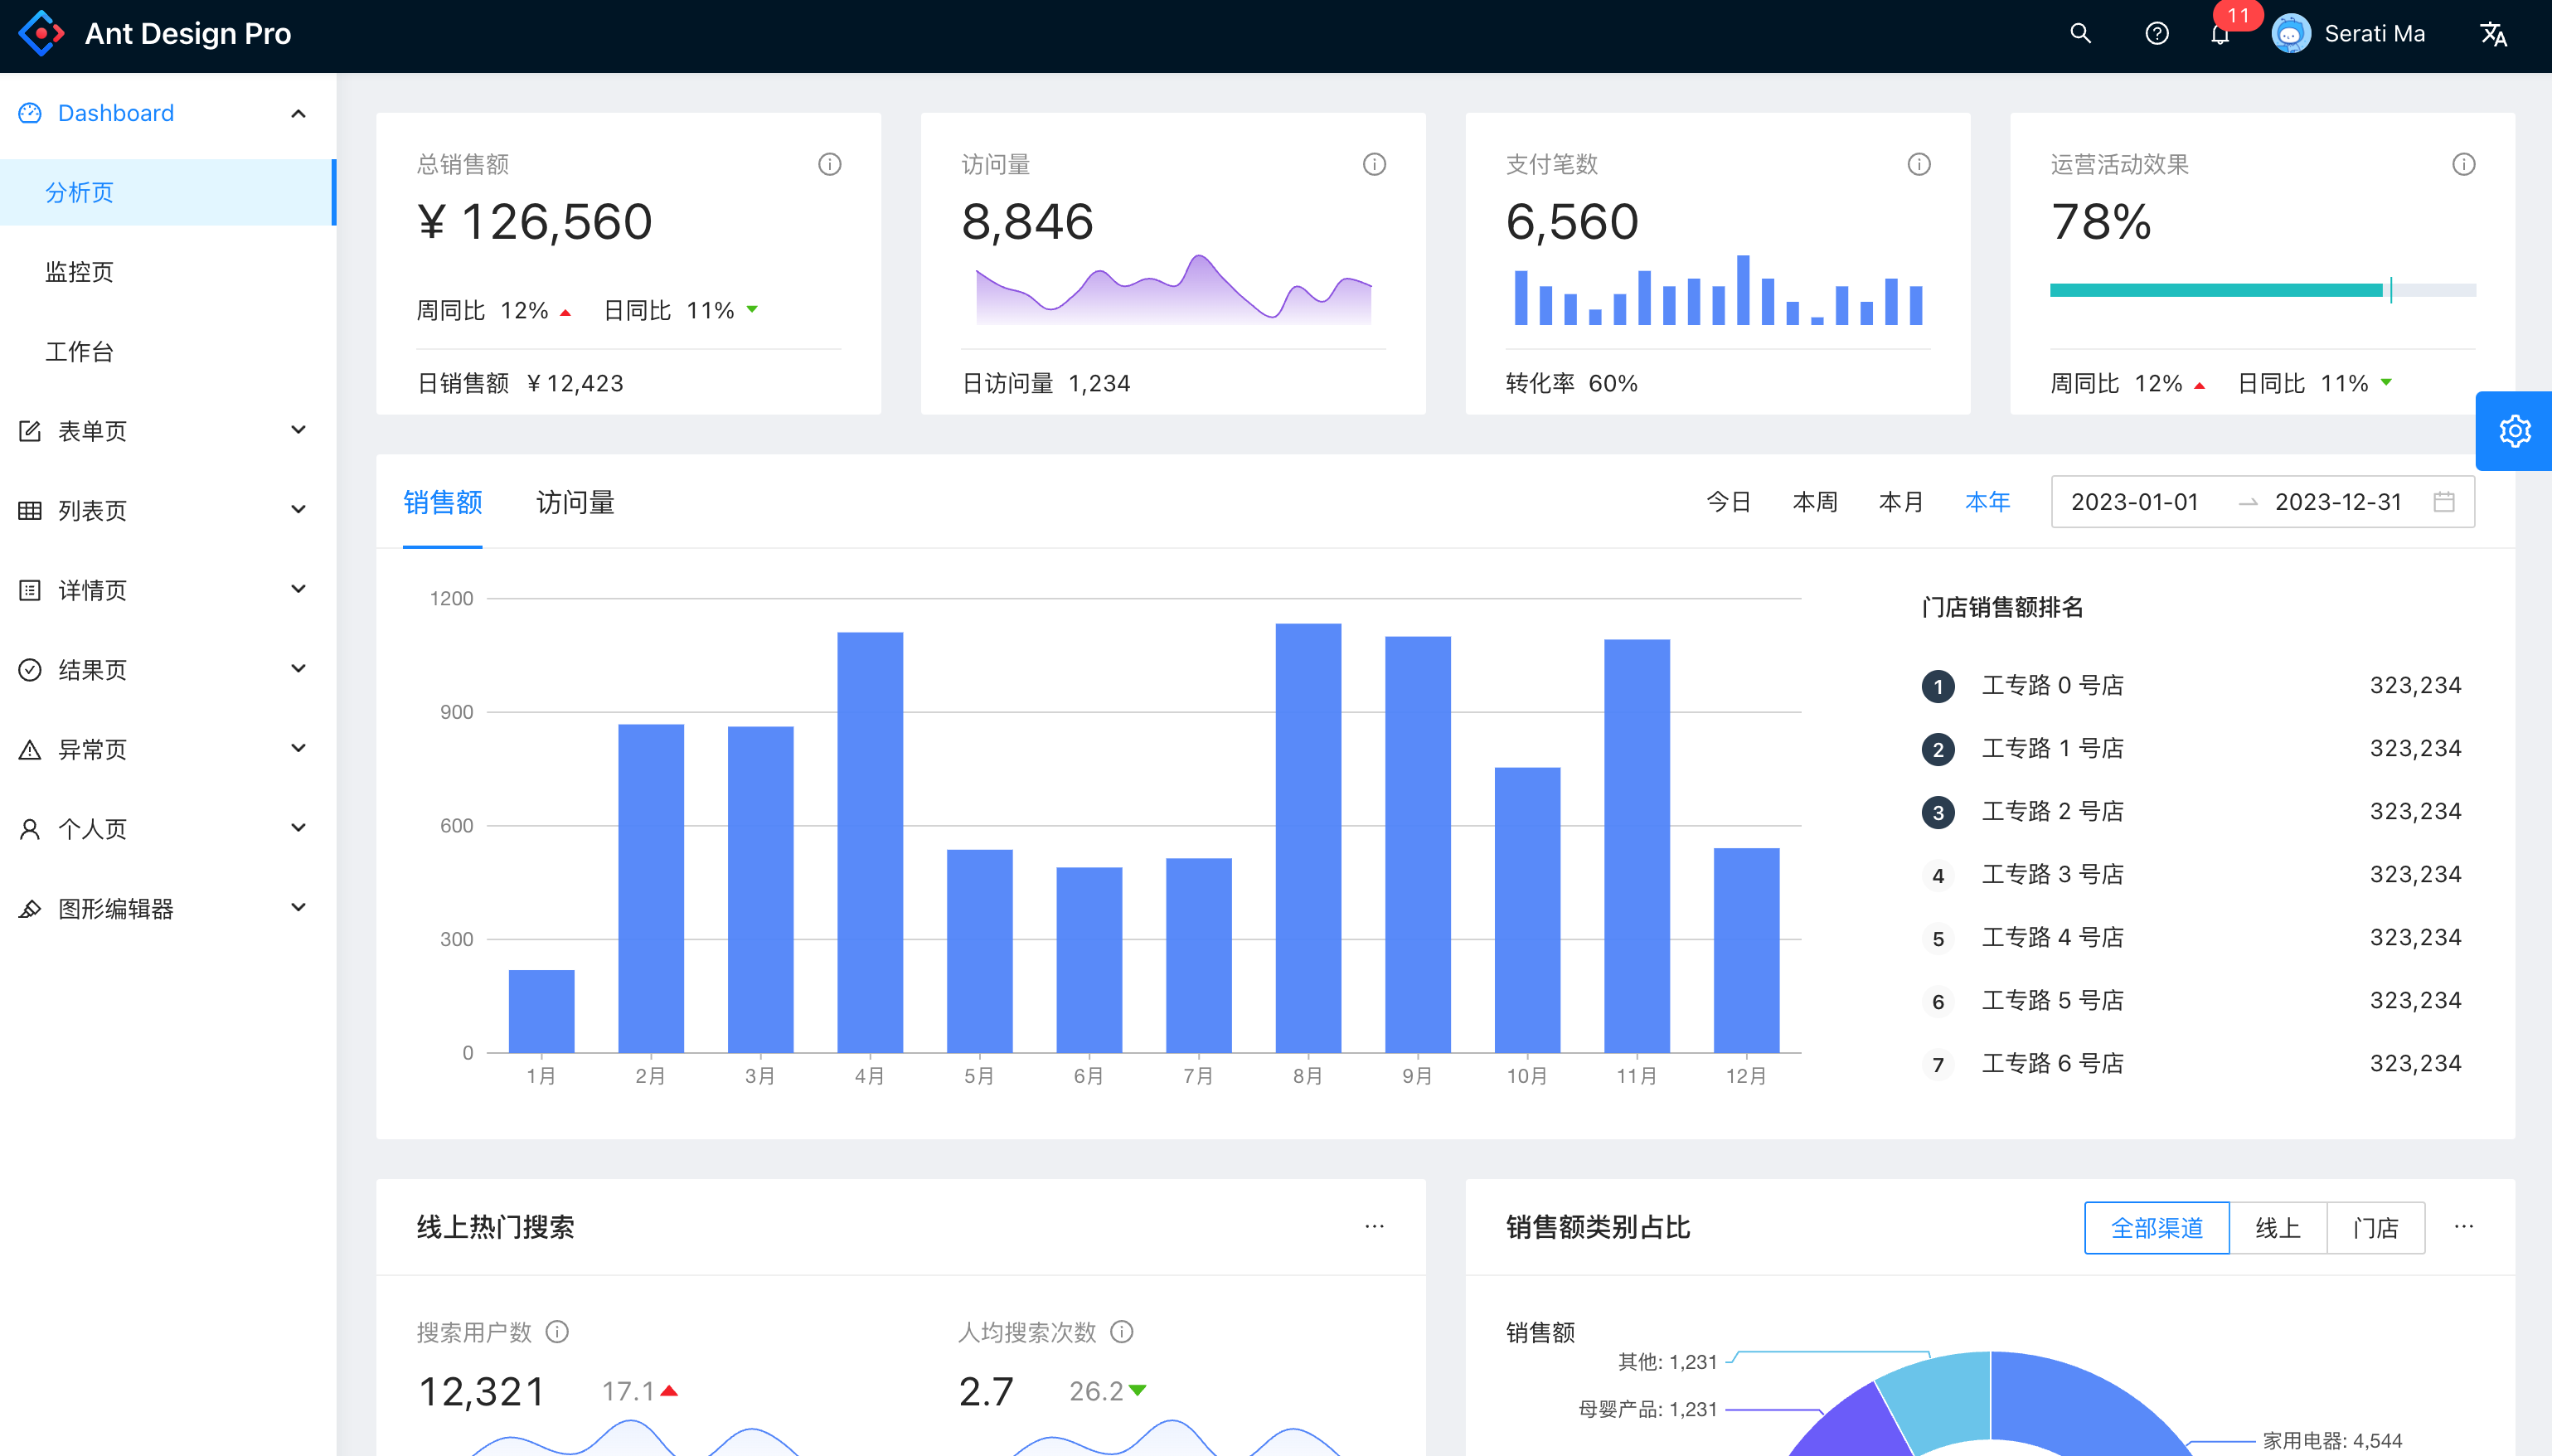
Task: Click the 运营活动效果 progress bar
Action: [2262, 290]
